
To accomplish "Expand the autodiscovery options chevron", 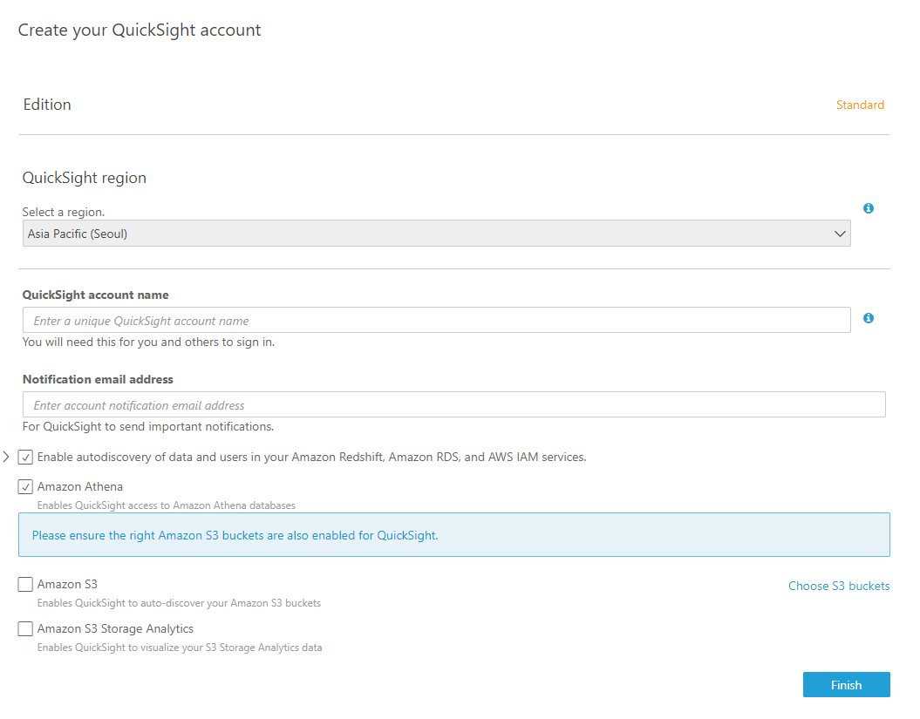I will click(x=6, y=457).
